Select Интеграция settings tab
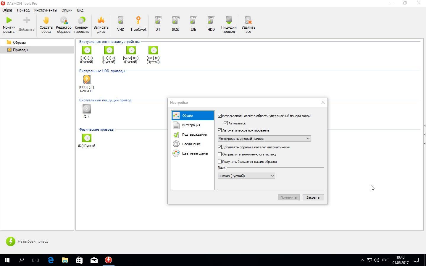This screenshot has width=426, height=266. tap(193, 125)
